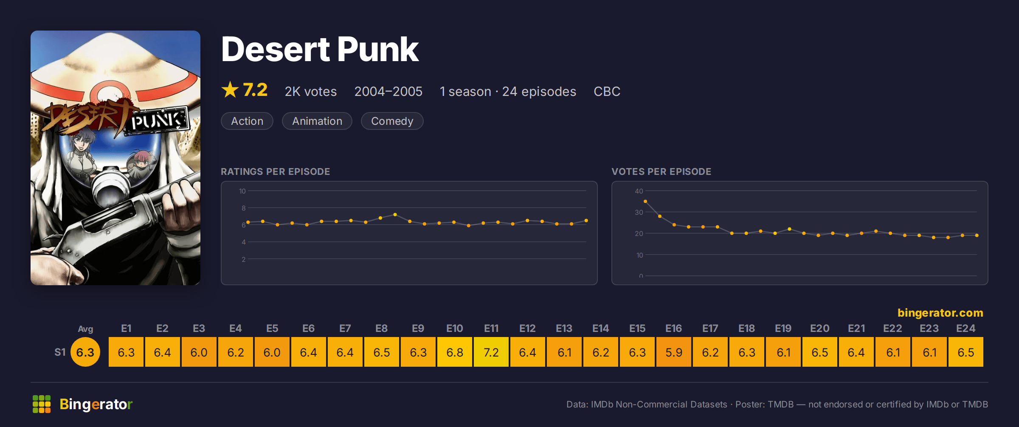
Task: Select the Comedy genre tag
Action: [392, 121]
